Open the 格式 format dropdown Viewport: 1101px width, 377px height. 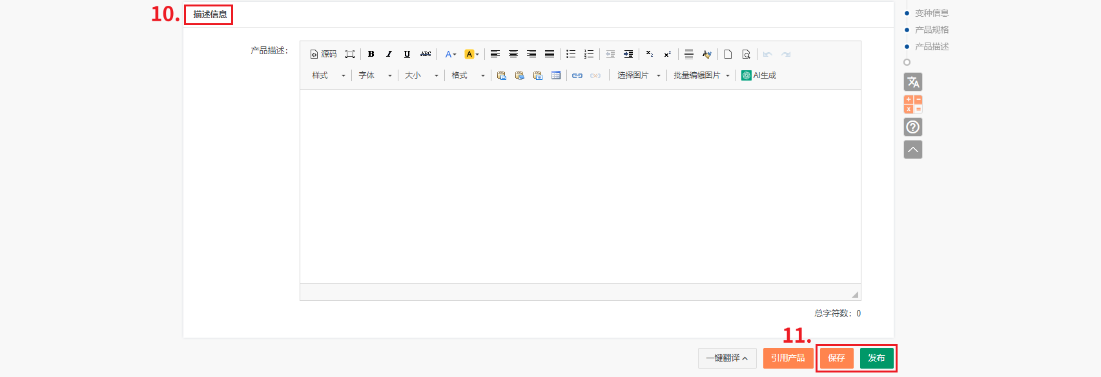tap(468, 75)
